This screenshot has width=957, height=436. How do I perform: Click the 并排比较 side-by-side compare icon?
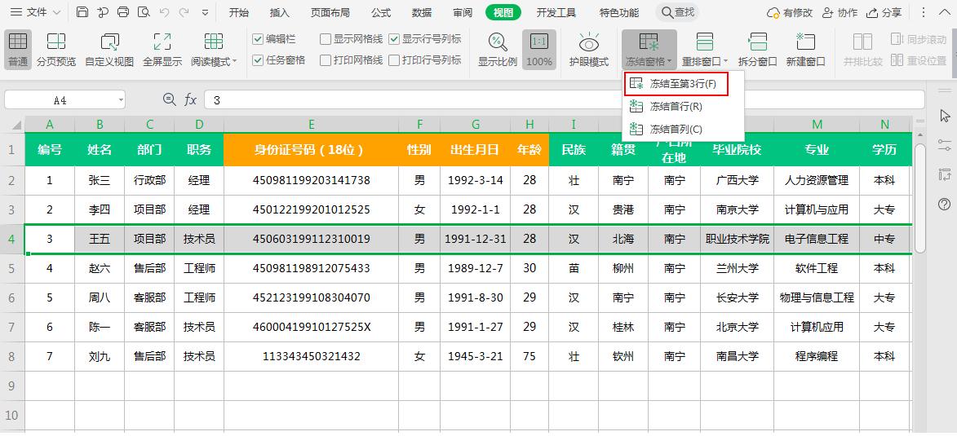click(x=863, y=42)
